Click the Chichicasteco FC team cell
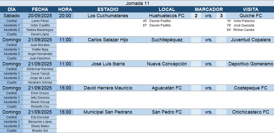The height and width of the screenshot is (133, 274). (x=251, y=112)
